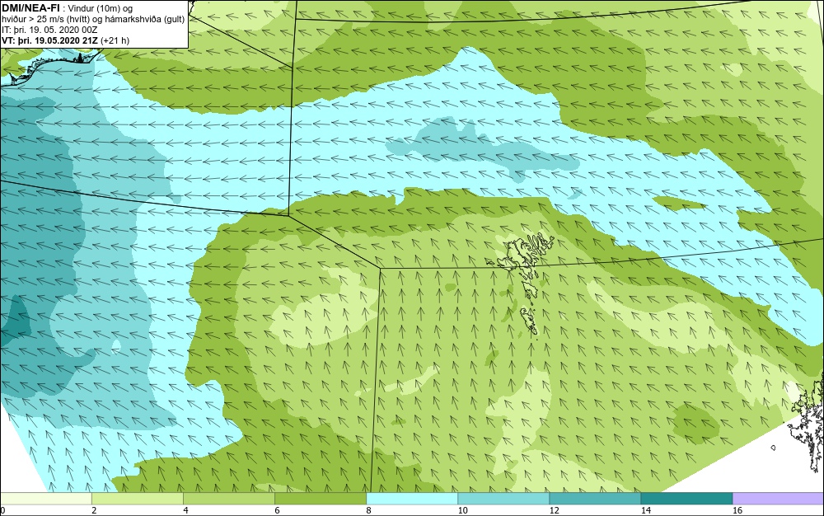Image resolution: width=824 pixels, height=516 pixels.
Task: Click the 12–14 m/s darker teal legend swatch
Action: 595,499
